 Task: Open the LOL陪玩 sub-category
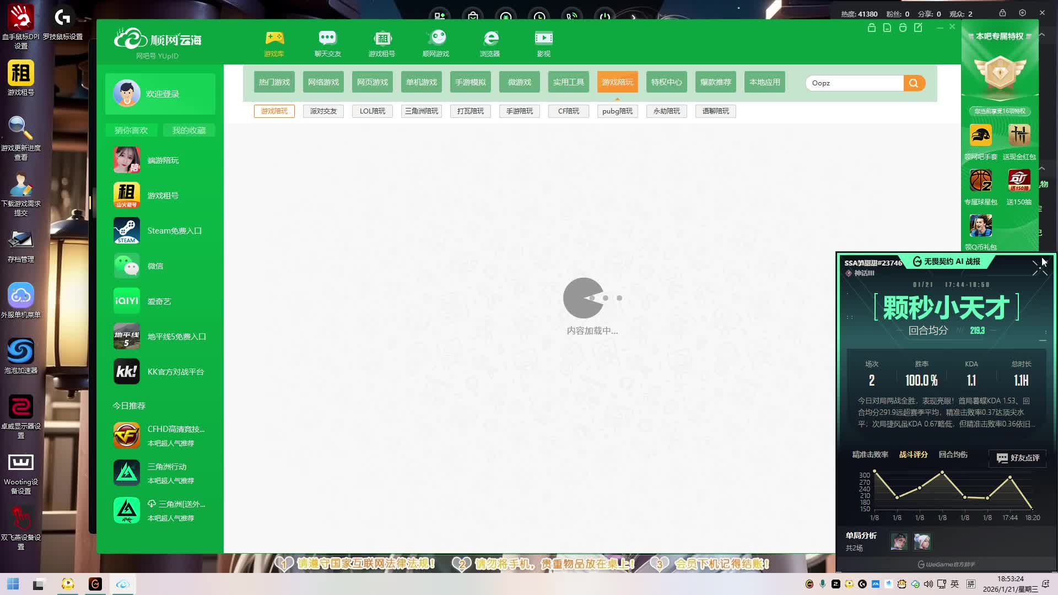tap(372, 111)
